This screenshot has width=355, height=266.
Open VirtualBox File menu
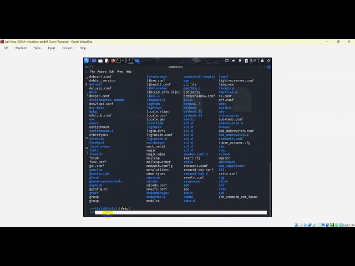(x=6, y=48)
